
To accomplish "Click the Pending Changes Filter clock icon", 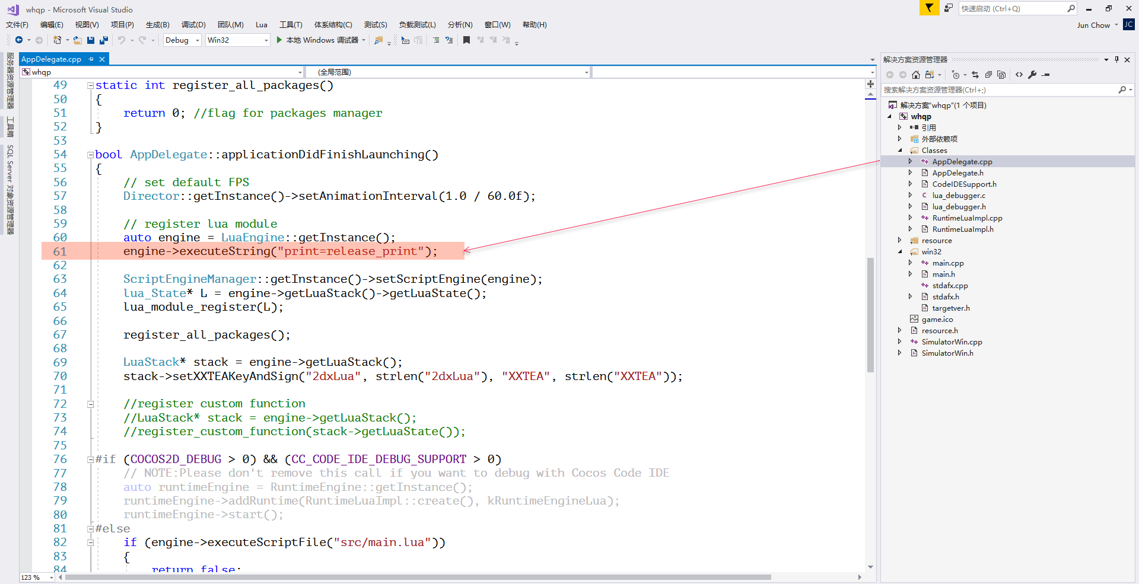I will click(x=955, y=75).
